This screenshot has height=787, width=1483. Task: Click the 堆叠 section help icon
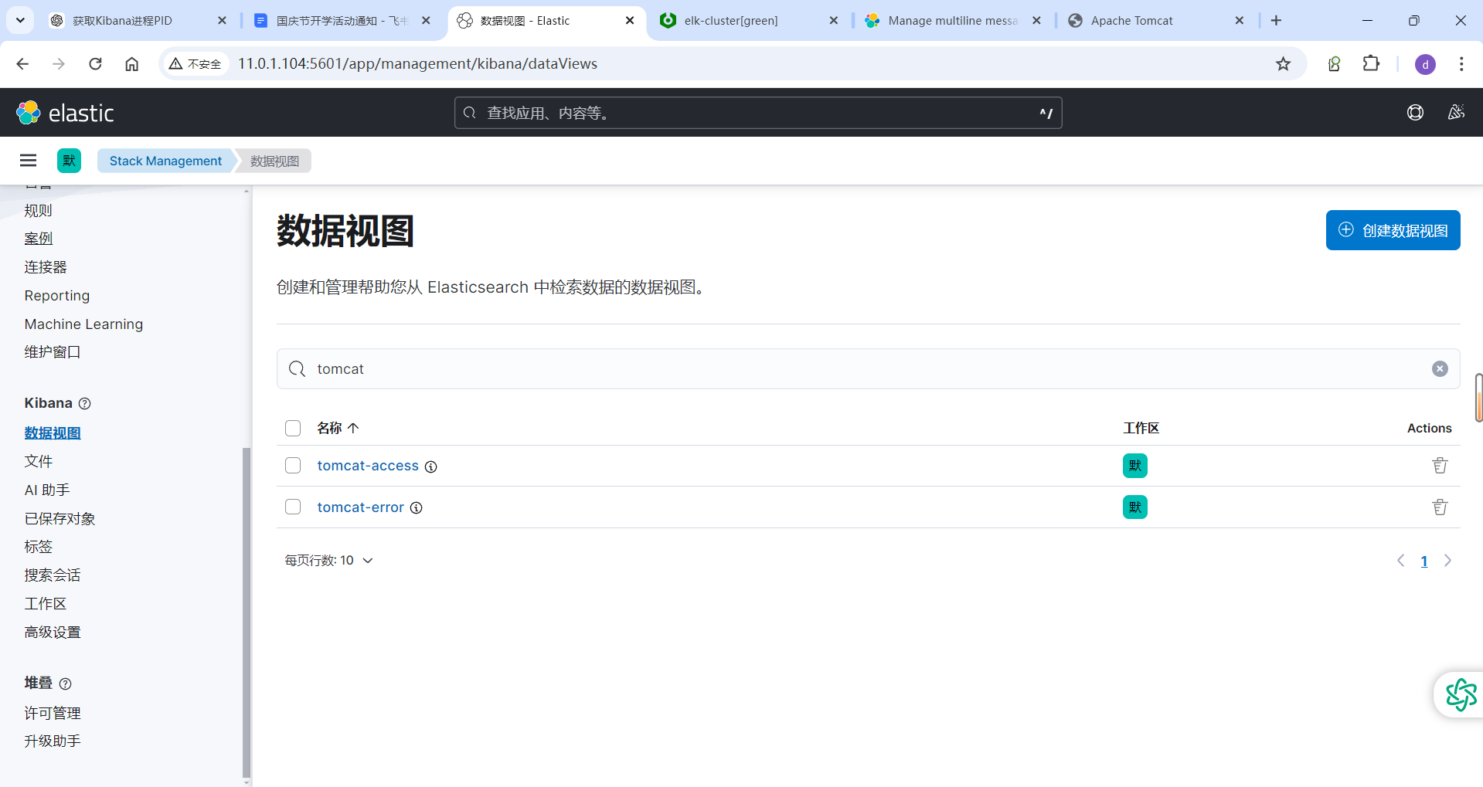click(x=66, y=684)
